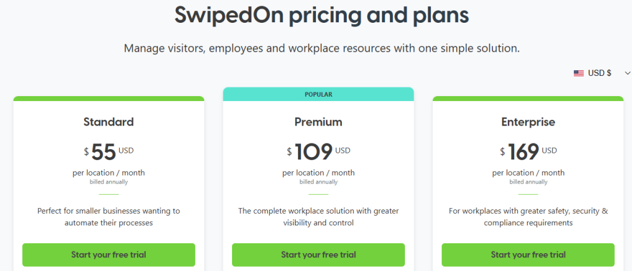
Task: Select the POPULAR badge on Premium card
Action: click(318, 94)
